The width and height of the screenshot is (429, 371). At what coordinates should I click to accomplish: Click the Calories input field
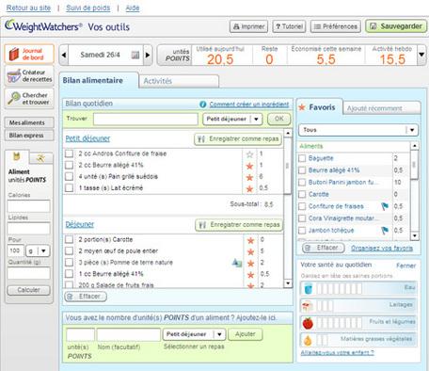(x=28, y=206)
